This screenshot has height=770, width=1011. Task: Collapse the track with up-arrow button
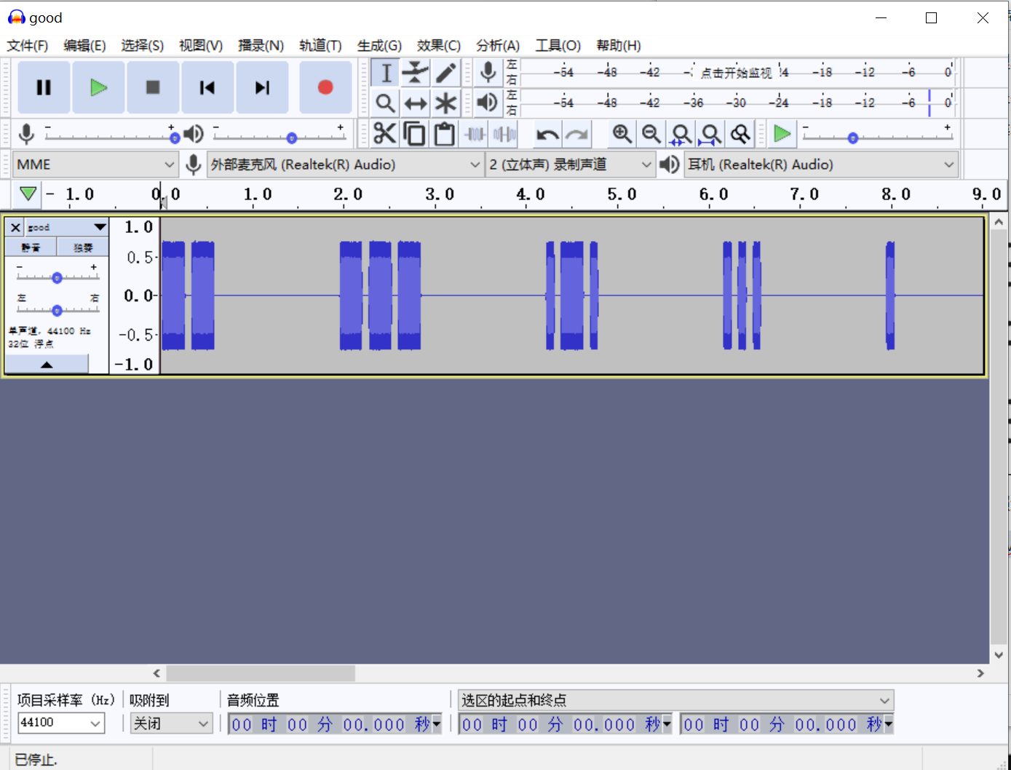pyautogui.click(x=47, y=364)
